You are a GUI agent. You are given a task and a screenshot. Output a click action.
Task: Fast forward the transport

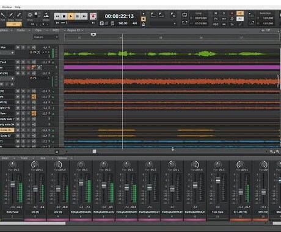click(x=84, y=16)
